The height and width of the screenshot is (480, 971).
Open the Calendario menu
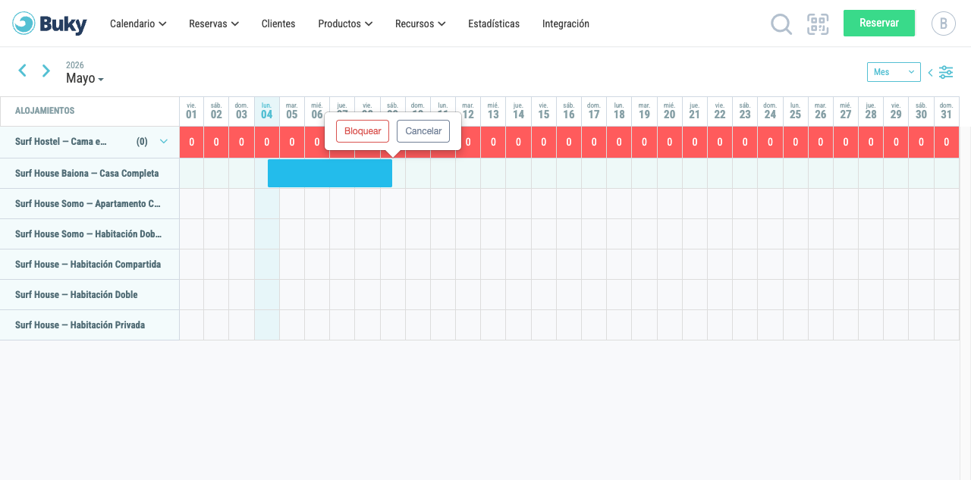[x=137, y=24]
